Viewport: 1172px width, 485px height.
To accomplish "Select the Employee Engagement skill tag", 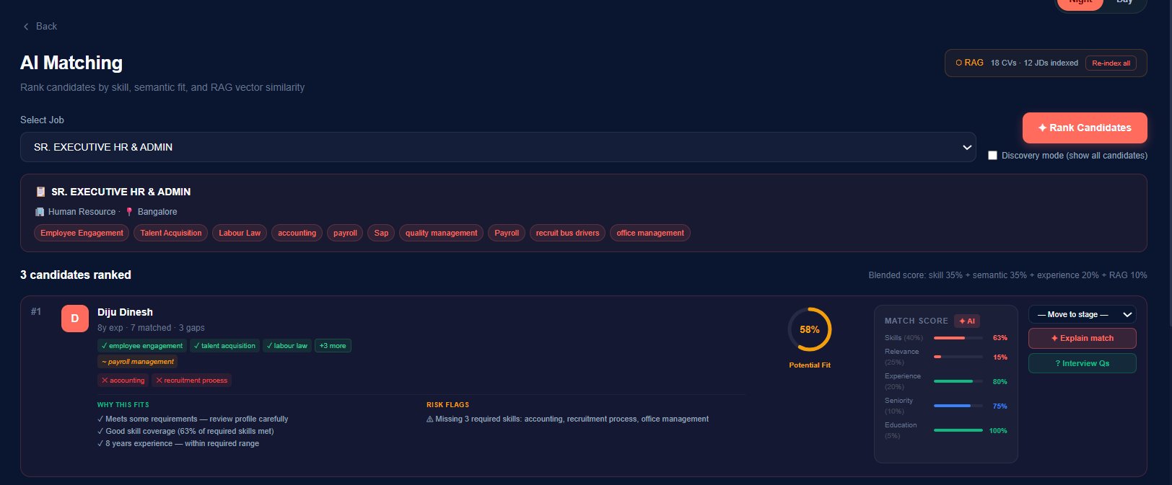I will (82, 233).
